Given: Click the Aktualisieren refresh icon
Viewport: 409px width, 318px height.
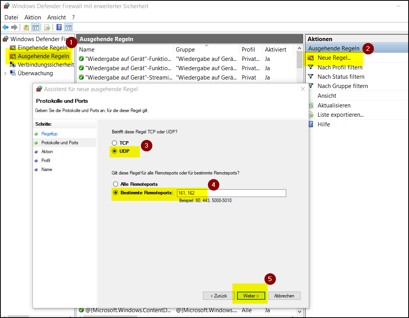Looking at the screenshot, I should point(311,105).
